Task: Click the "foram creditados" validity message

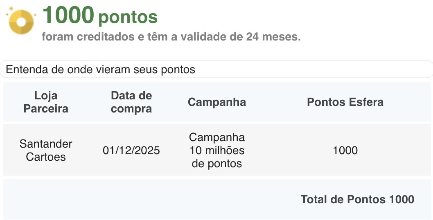Action: pos(171,37)
